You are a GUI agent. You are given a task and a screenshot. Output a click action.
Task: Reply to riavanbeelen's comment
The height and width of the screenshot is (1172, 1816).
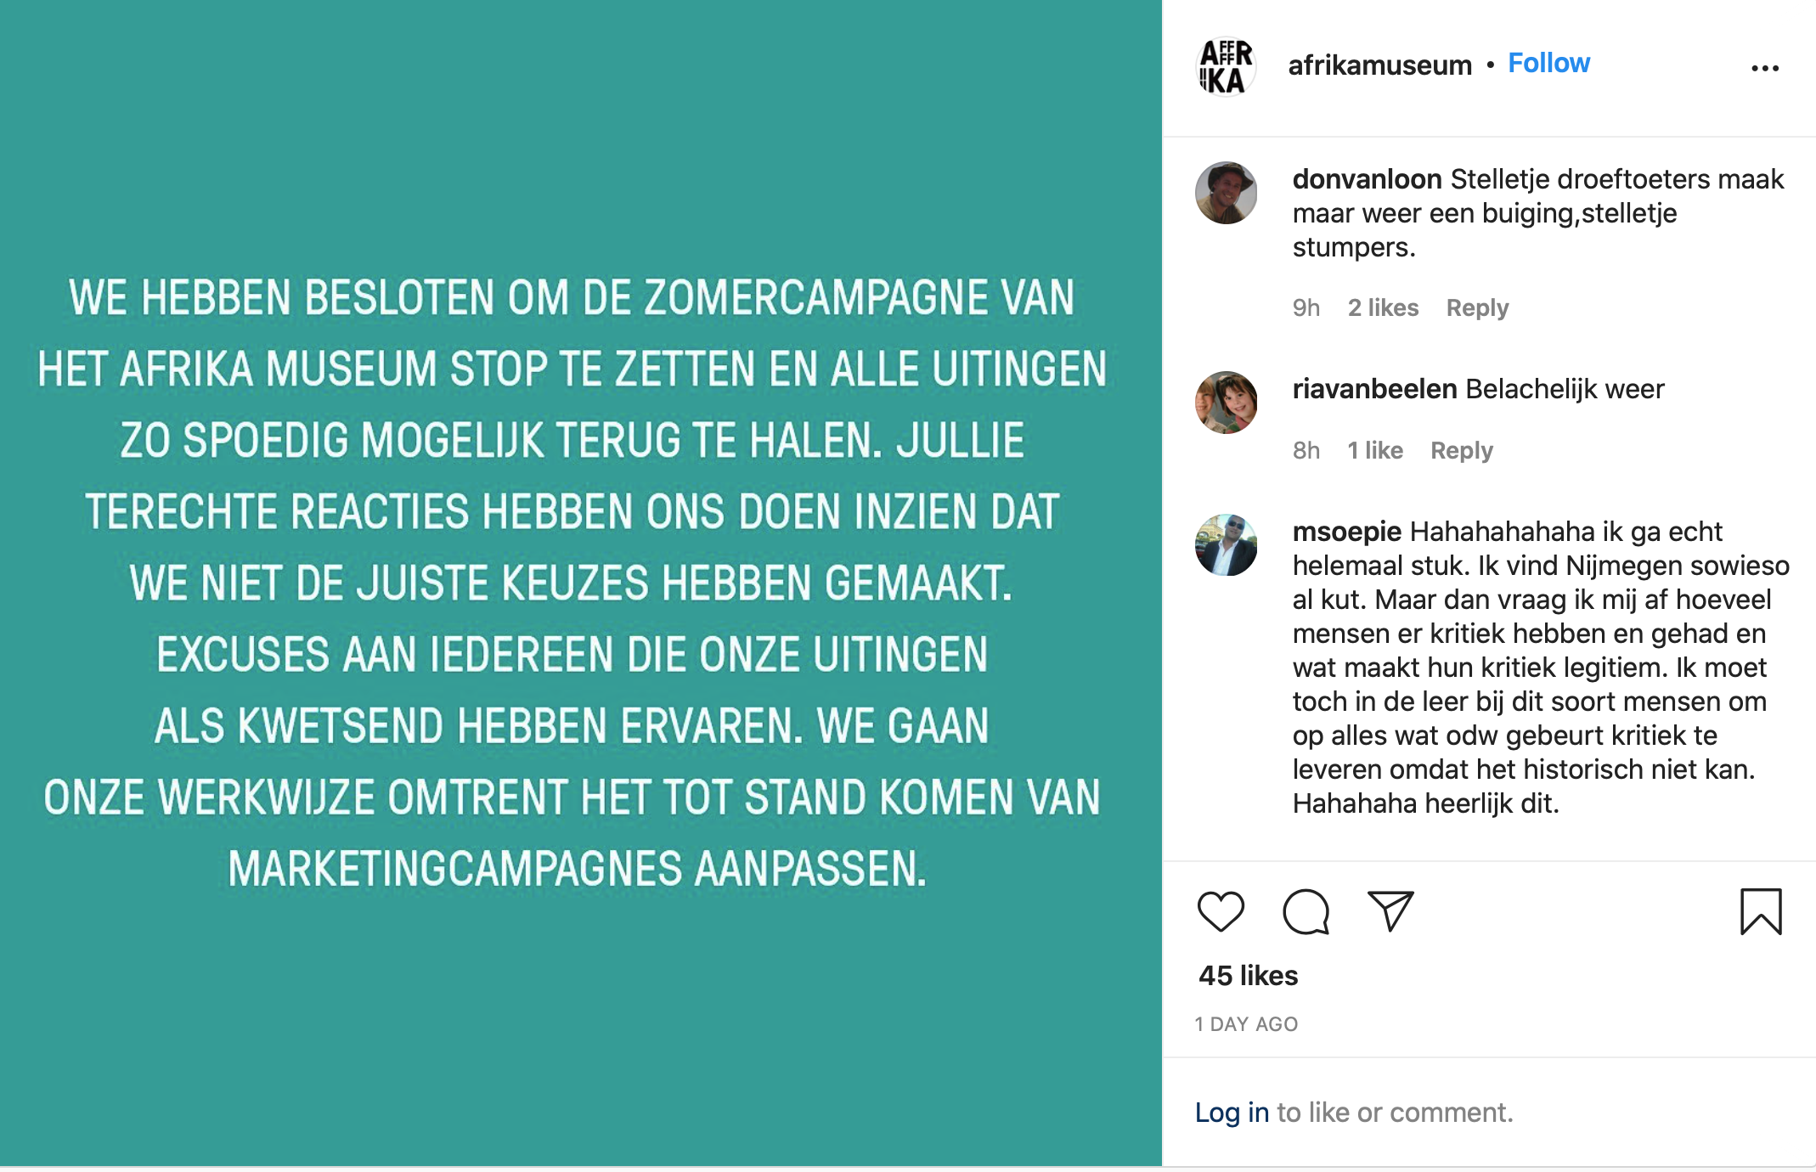pos(1461,450)
